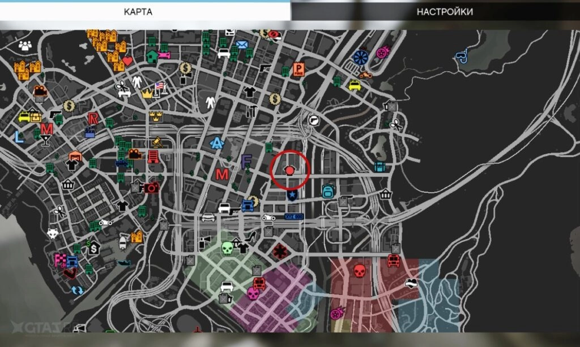
Task: Click the green skull gang icon
Action: pos(227,248)
